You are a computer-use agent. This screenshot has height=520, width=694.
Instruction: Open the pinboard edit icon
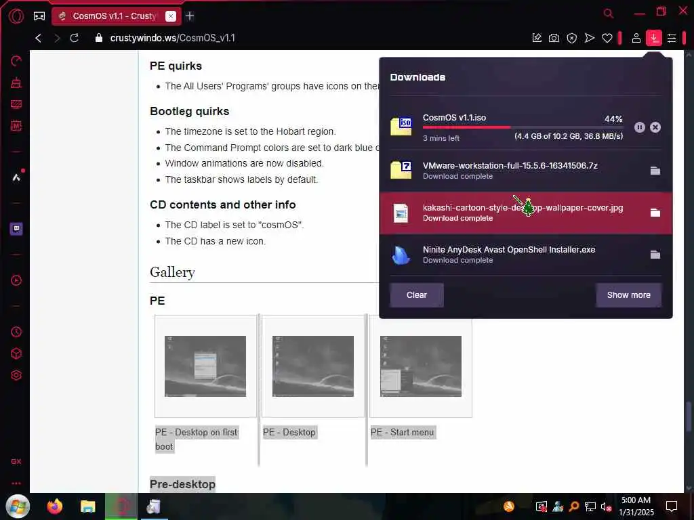537,38
